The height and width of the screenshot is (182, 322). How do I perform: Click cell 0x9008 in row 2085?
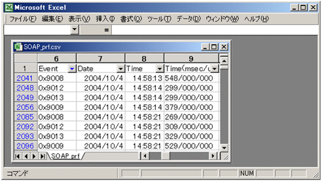coord(57,117)
